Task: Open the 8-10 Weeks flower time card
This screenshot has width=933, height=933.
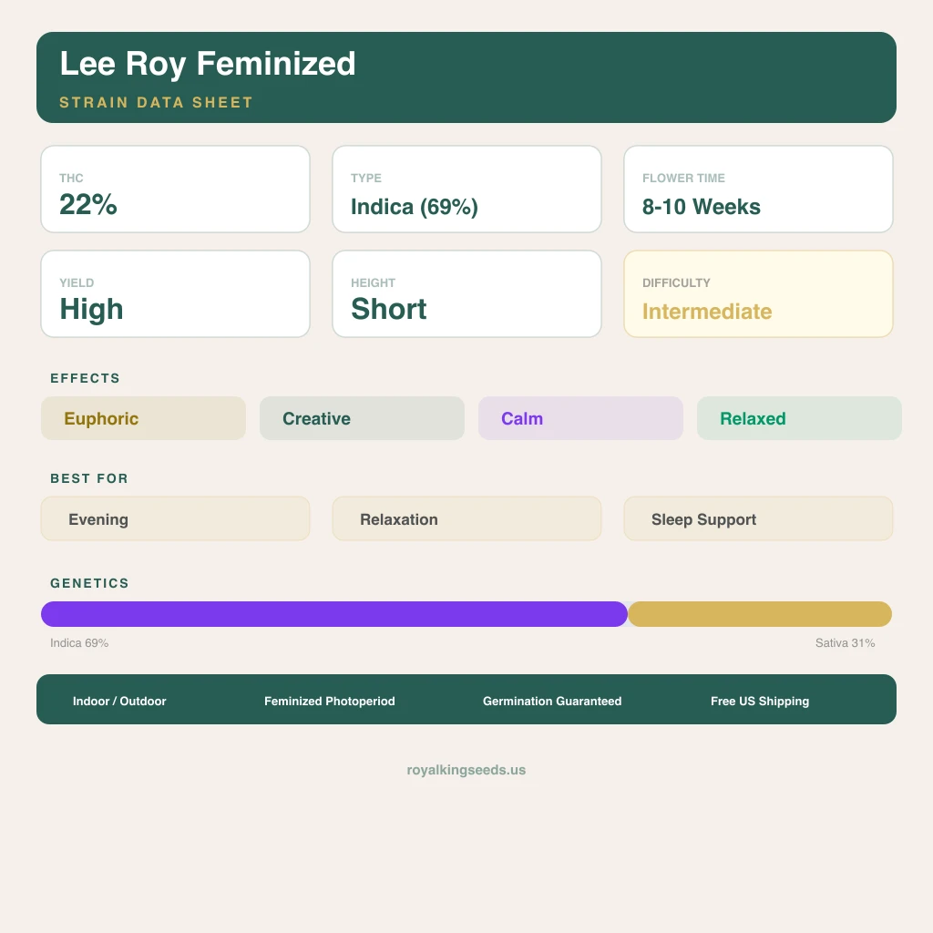Action: pyautogui.click(x=759, y=190)
